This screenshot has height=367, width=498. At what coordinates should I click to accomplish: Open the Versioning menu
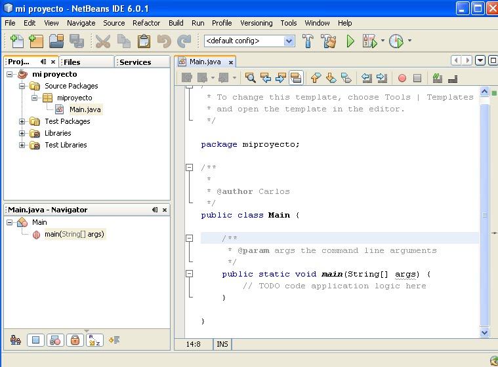[257, 23]
